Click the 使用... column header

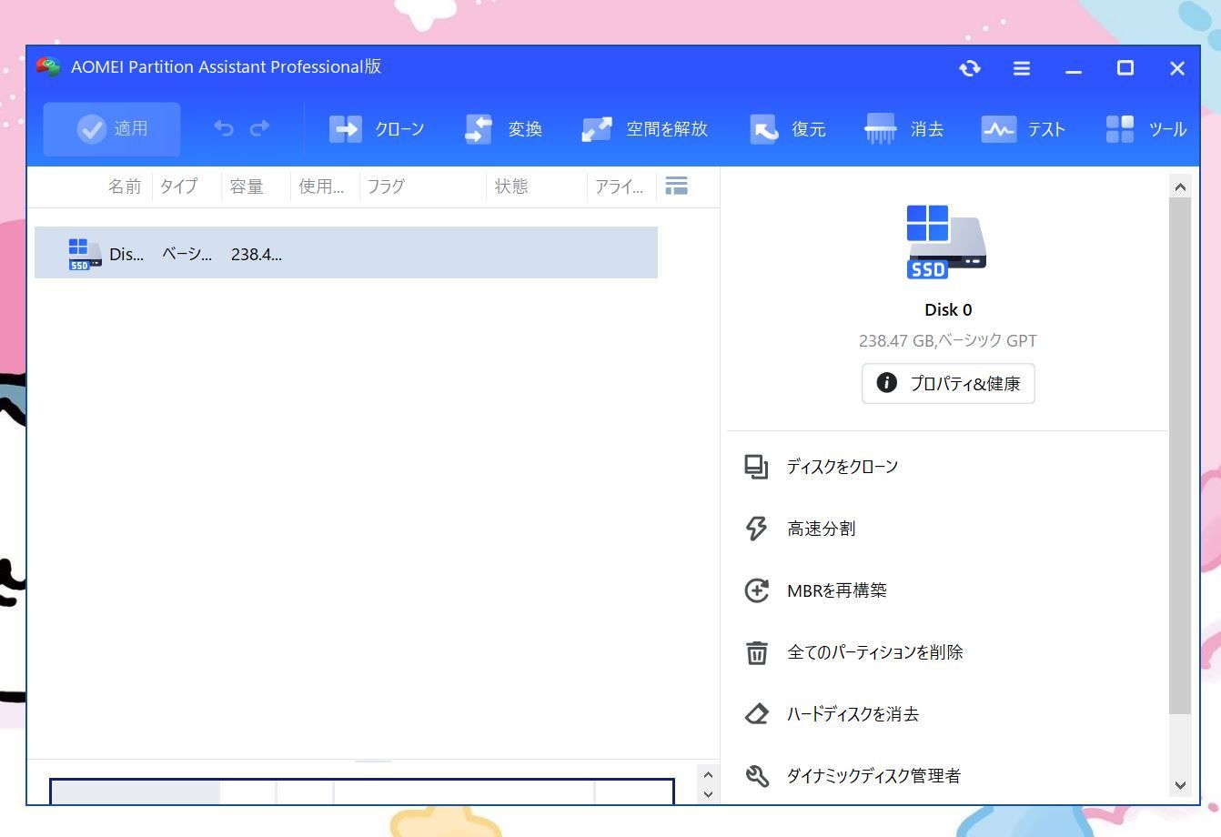click(x=321, y=187)
